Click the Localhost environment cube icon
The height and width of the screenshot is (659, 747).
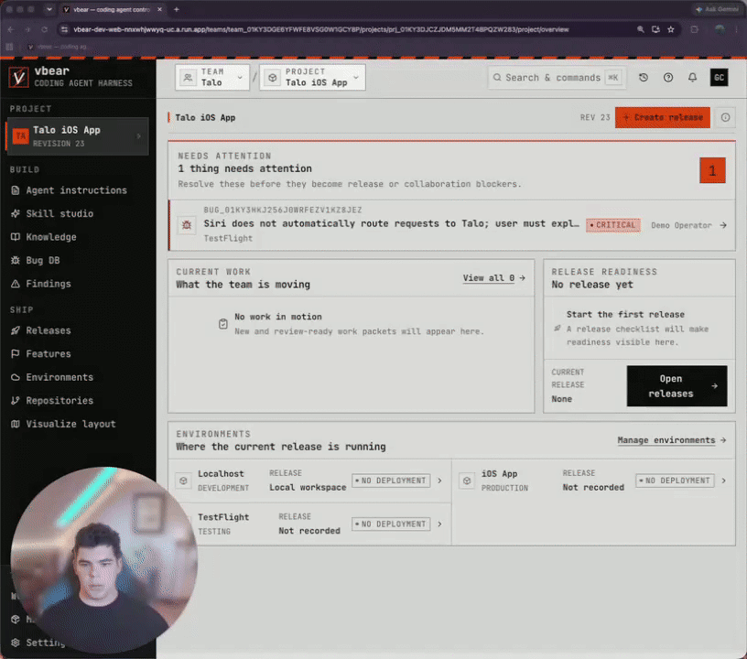coord(183,481)
